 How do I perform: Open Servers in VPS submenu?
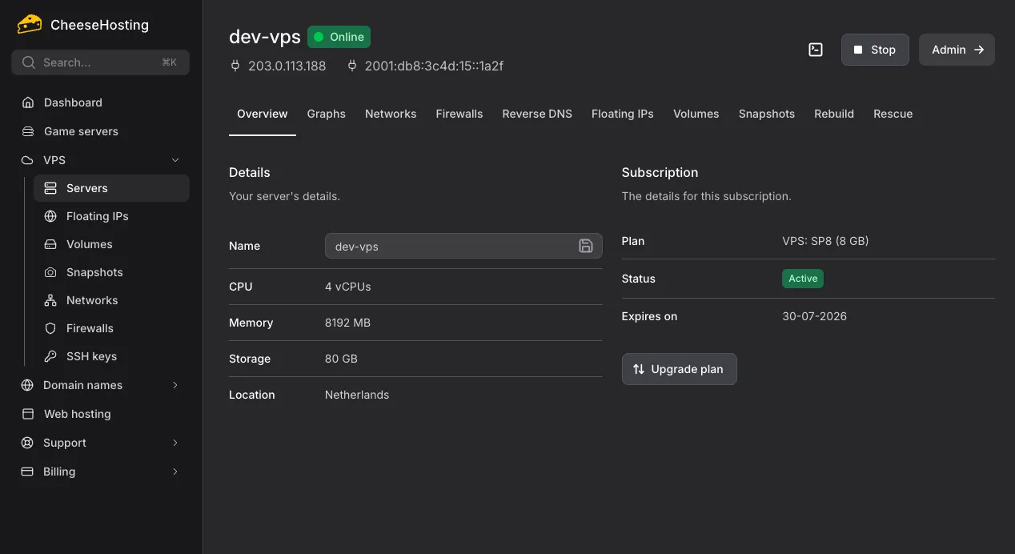(111, 188)
